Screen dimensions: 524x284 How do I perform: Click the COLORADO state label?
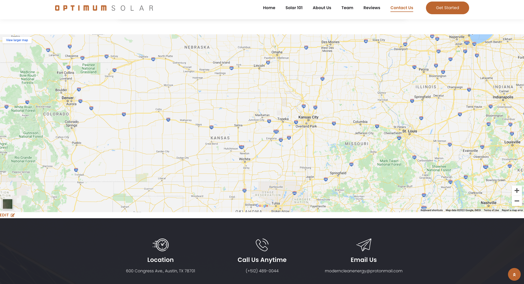click(56, 114)
